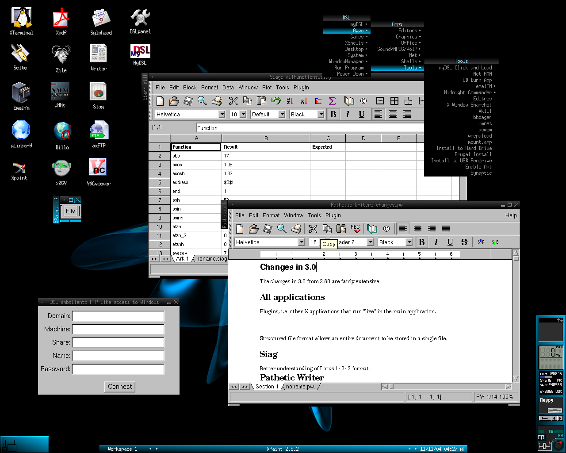Click the Workspace 1 label in the taskbar
566x453 pixels.
click(122, 449)
